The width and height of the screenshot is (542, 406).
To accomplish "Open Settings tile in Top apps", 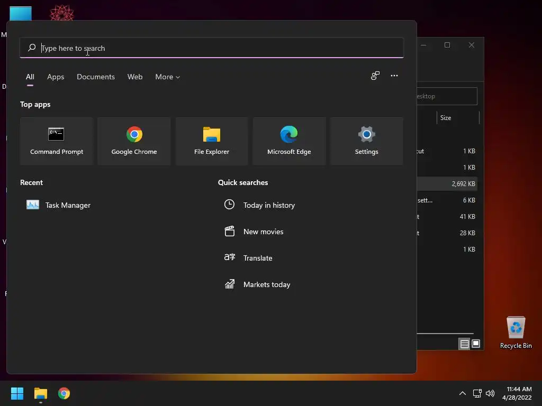I will [366, 141].
